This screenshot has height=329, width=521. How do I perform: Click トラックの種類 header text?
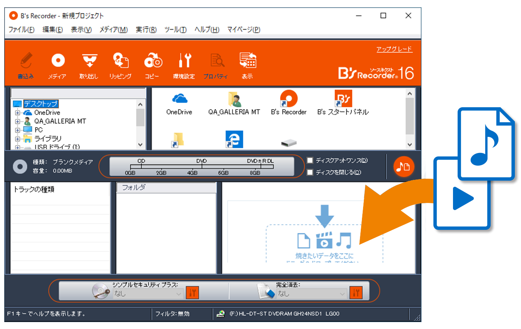coord(34,189)
